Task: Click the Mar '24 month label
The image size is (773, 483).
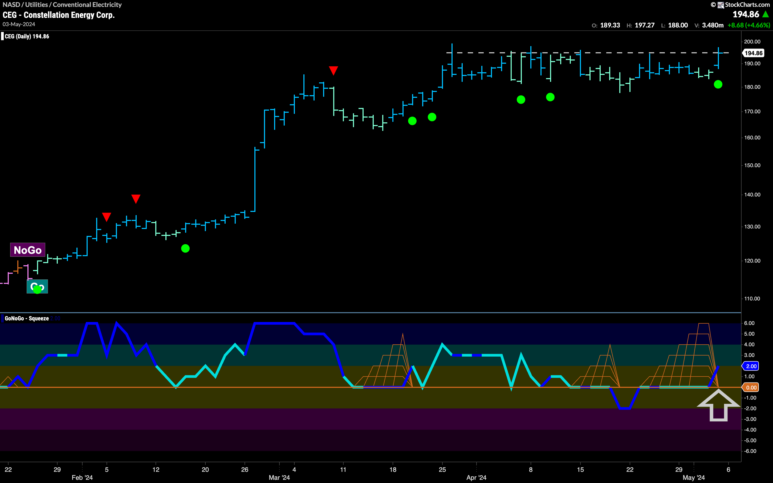Action: click(x=279, y=478)
